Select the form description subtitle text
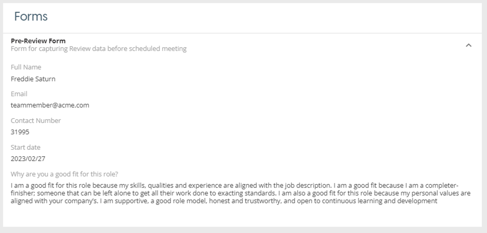Image resolution: width=487 pixels, height=233 pixels. 99,49
